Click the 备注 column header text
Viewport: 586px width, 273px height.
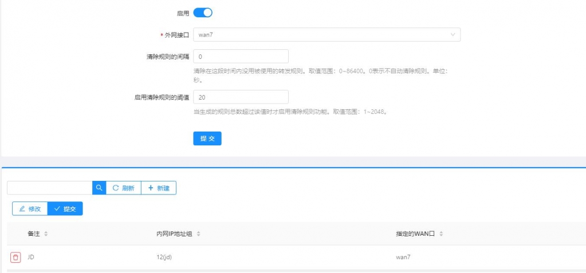tap(34, 234)
